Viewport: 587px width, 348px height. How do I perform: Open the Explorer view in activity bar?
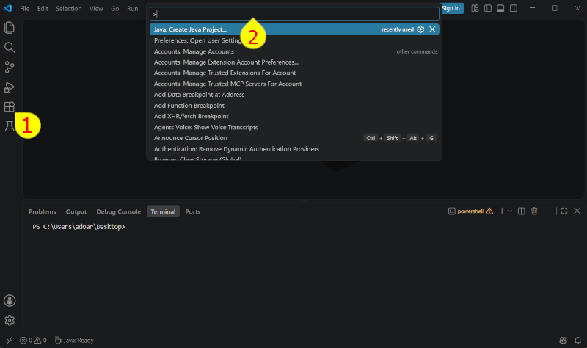point(10,28)
